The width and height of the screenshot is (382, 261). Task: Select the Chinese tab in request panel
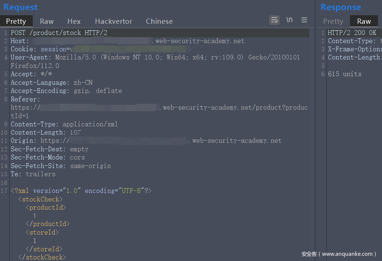pyautogui.click(x=159, y=21)
